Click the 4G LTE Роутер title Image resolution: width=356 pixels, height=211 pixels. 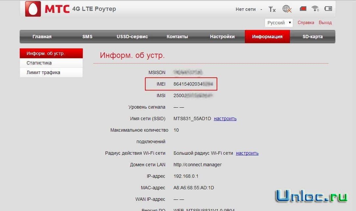pyautogui.click(x=94, y=9)
